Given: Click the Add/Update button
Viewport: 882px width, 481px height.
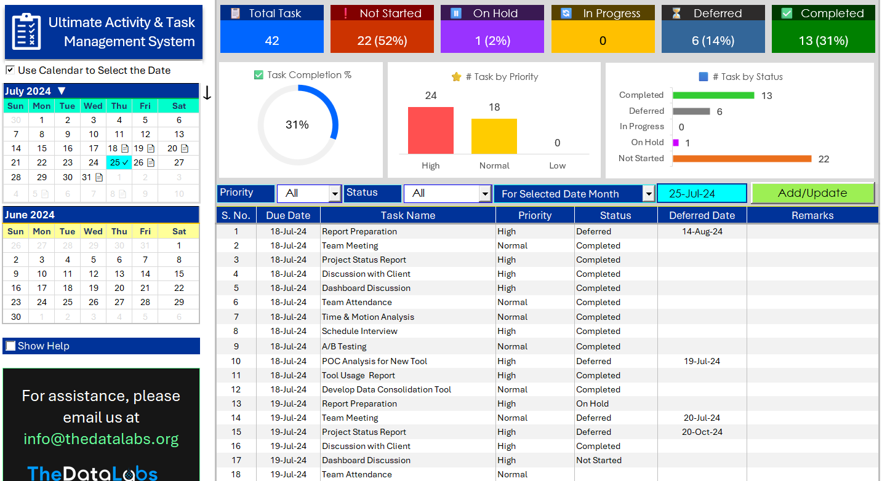Looking at the screenshot, I should 813,193.
